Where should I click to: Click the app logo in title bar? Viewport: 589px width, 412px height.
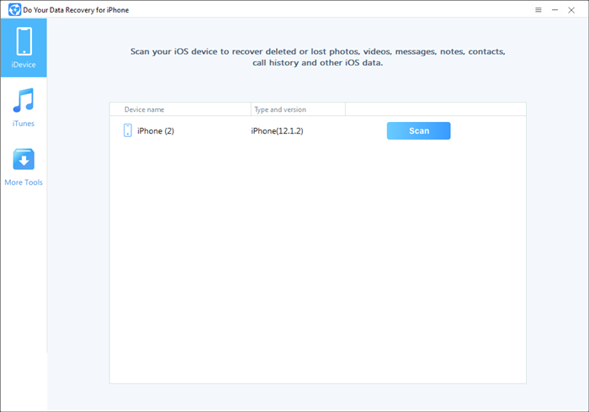pos(13,9)
